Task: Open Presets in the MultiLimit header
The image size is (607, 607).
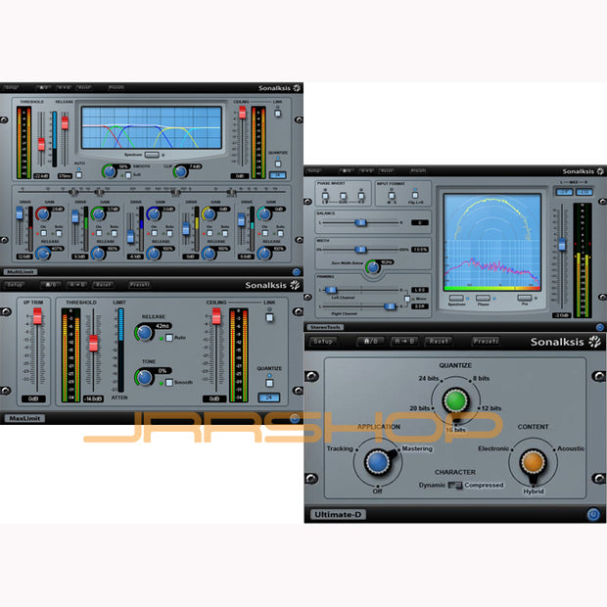Action: point(116,88)
